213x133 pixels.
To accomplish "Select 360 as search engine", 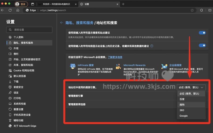I will click(191, 110).
